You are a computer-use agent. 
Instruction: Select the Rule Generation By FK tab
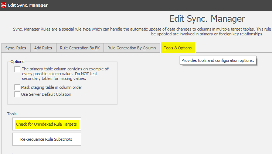coord(79,48)
